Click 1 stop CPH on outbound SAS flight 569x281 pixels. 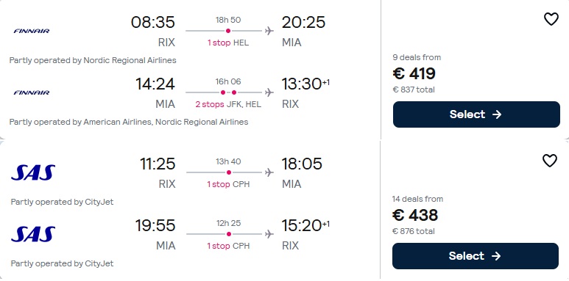tap(228, 184)
